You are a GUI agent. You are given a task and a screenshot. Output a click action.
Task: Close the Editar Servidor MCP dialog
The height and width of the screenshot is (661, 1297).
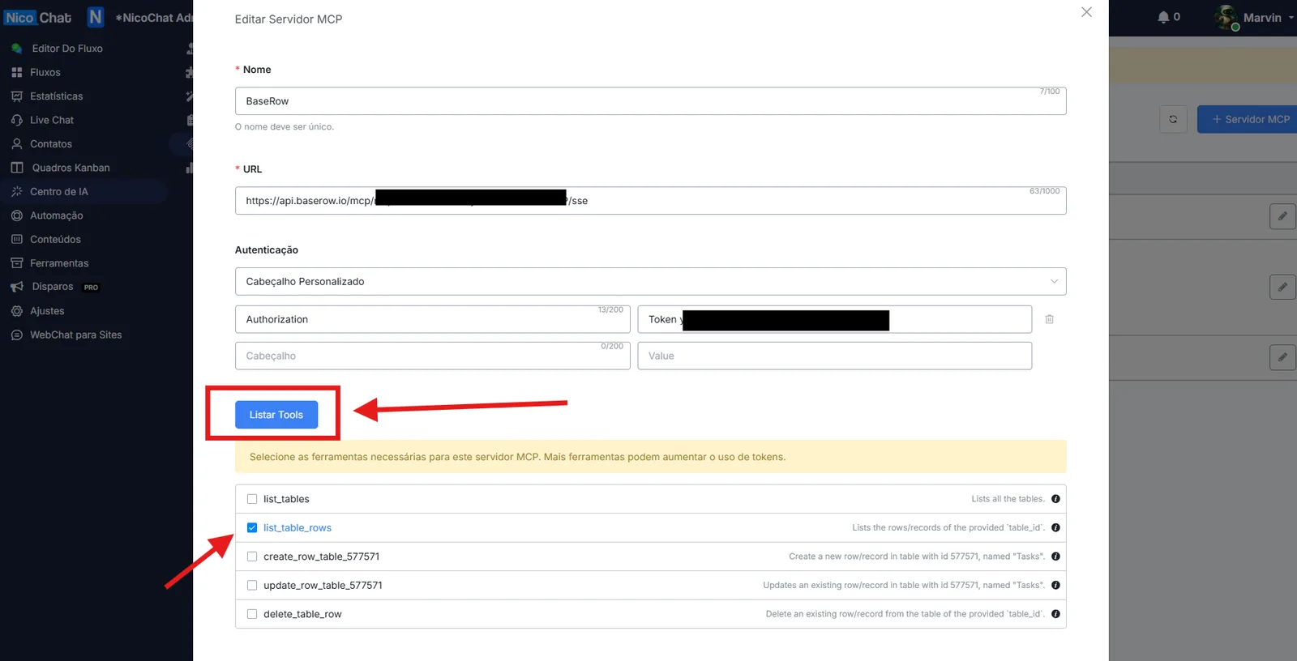[1086, 12]
